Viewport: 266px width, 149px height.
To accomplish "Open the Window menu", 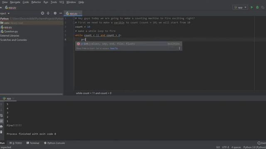I will 71,2.
